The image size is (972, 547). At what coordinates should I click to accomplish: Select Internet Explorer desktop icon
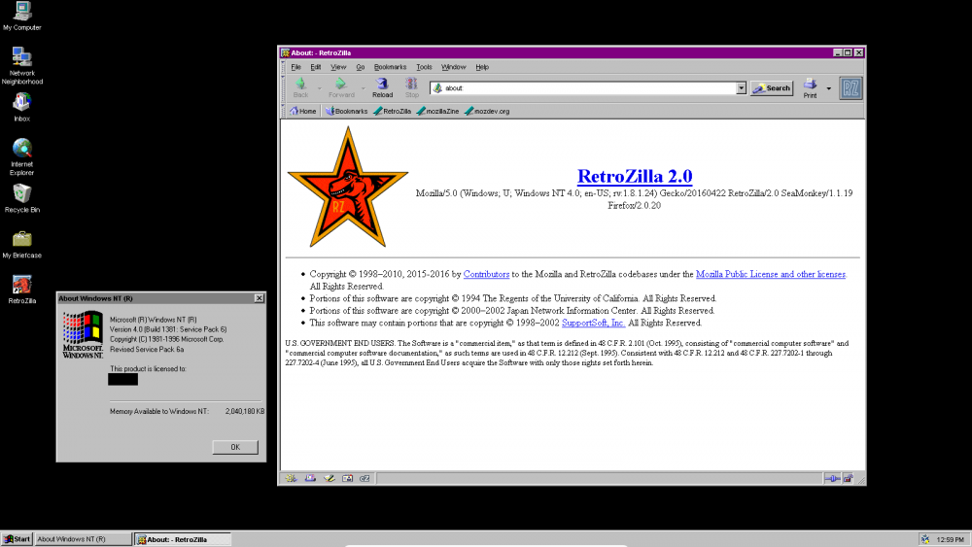tap(22, 156)
